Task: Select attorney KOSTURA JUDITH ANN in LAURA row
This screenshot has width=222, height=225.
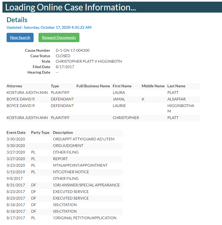Action: pyautogui.click(x=27, y=93)
